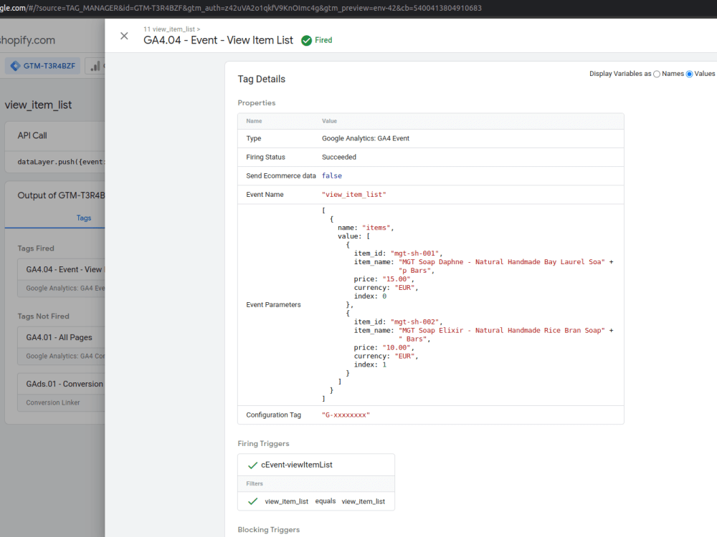Click the "G-xxxxxxxx" configuration tag value
The image size is (717, 537).
click(346, 415)
